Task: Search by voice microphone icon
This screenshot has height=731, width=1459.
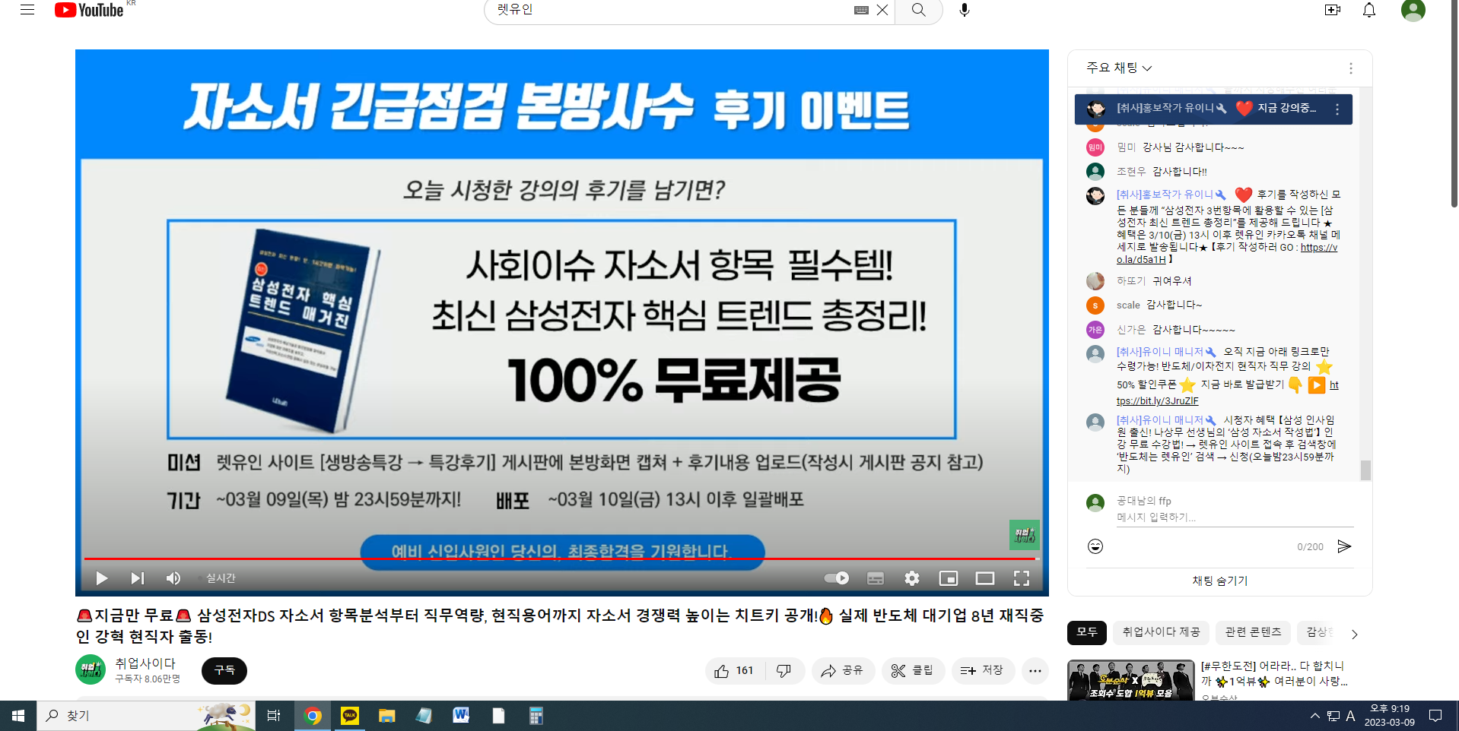Action: tap(964, 10)
